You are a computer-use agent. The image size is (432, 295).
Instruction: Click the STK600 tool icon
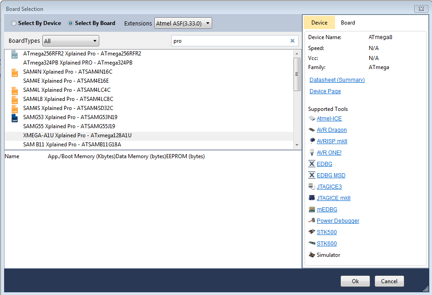(312, 243)
